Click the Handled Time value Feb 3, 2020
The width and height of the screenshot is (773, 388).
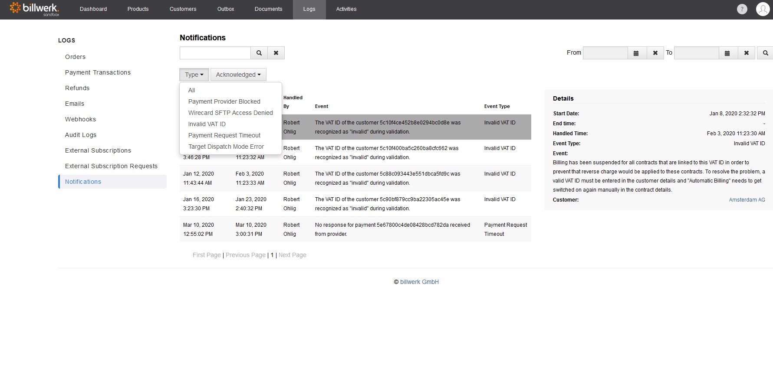pyautogui.click(x=736, y=134)
